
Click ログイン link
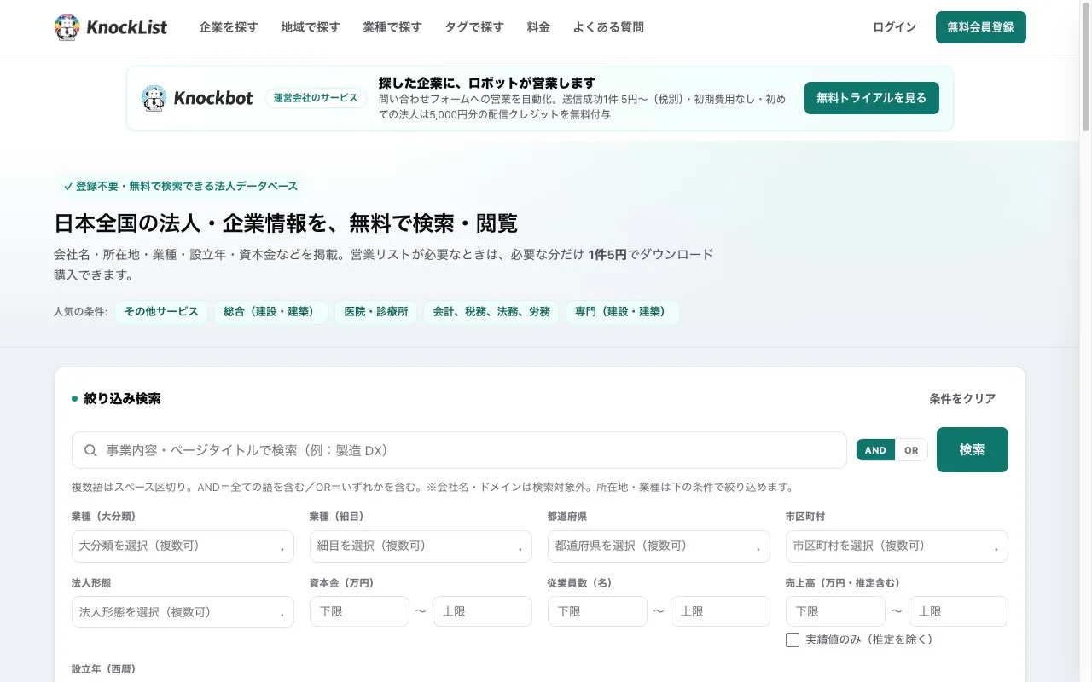click(x=894, y=27)
